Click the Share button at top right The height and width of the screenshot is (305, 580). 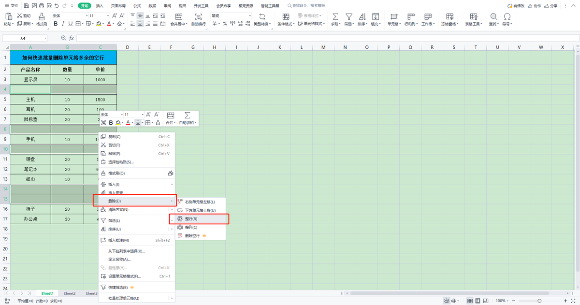click(550, 6)
